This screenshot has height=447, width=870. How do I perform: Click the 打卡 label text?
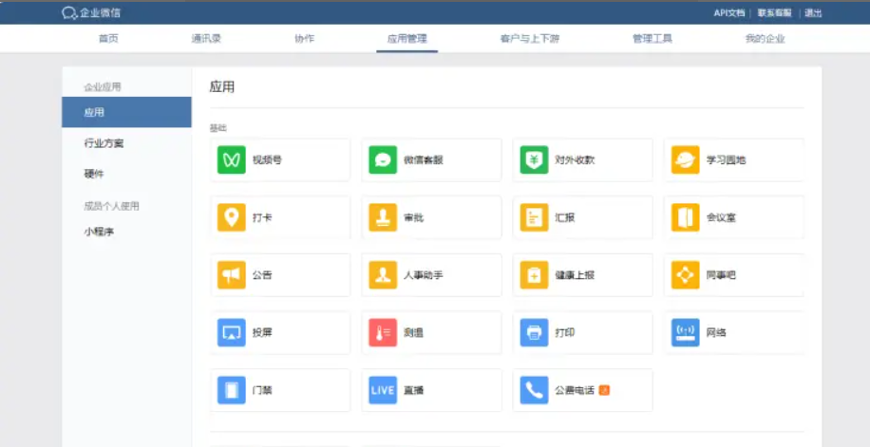(262, 217)
